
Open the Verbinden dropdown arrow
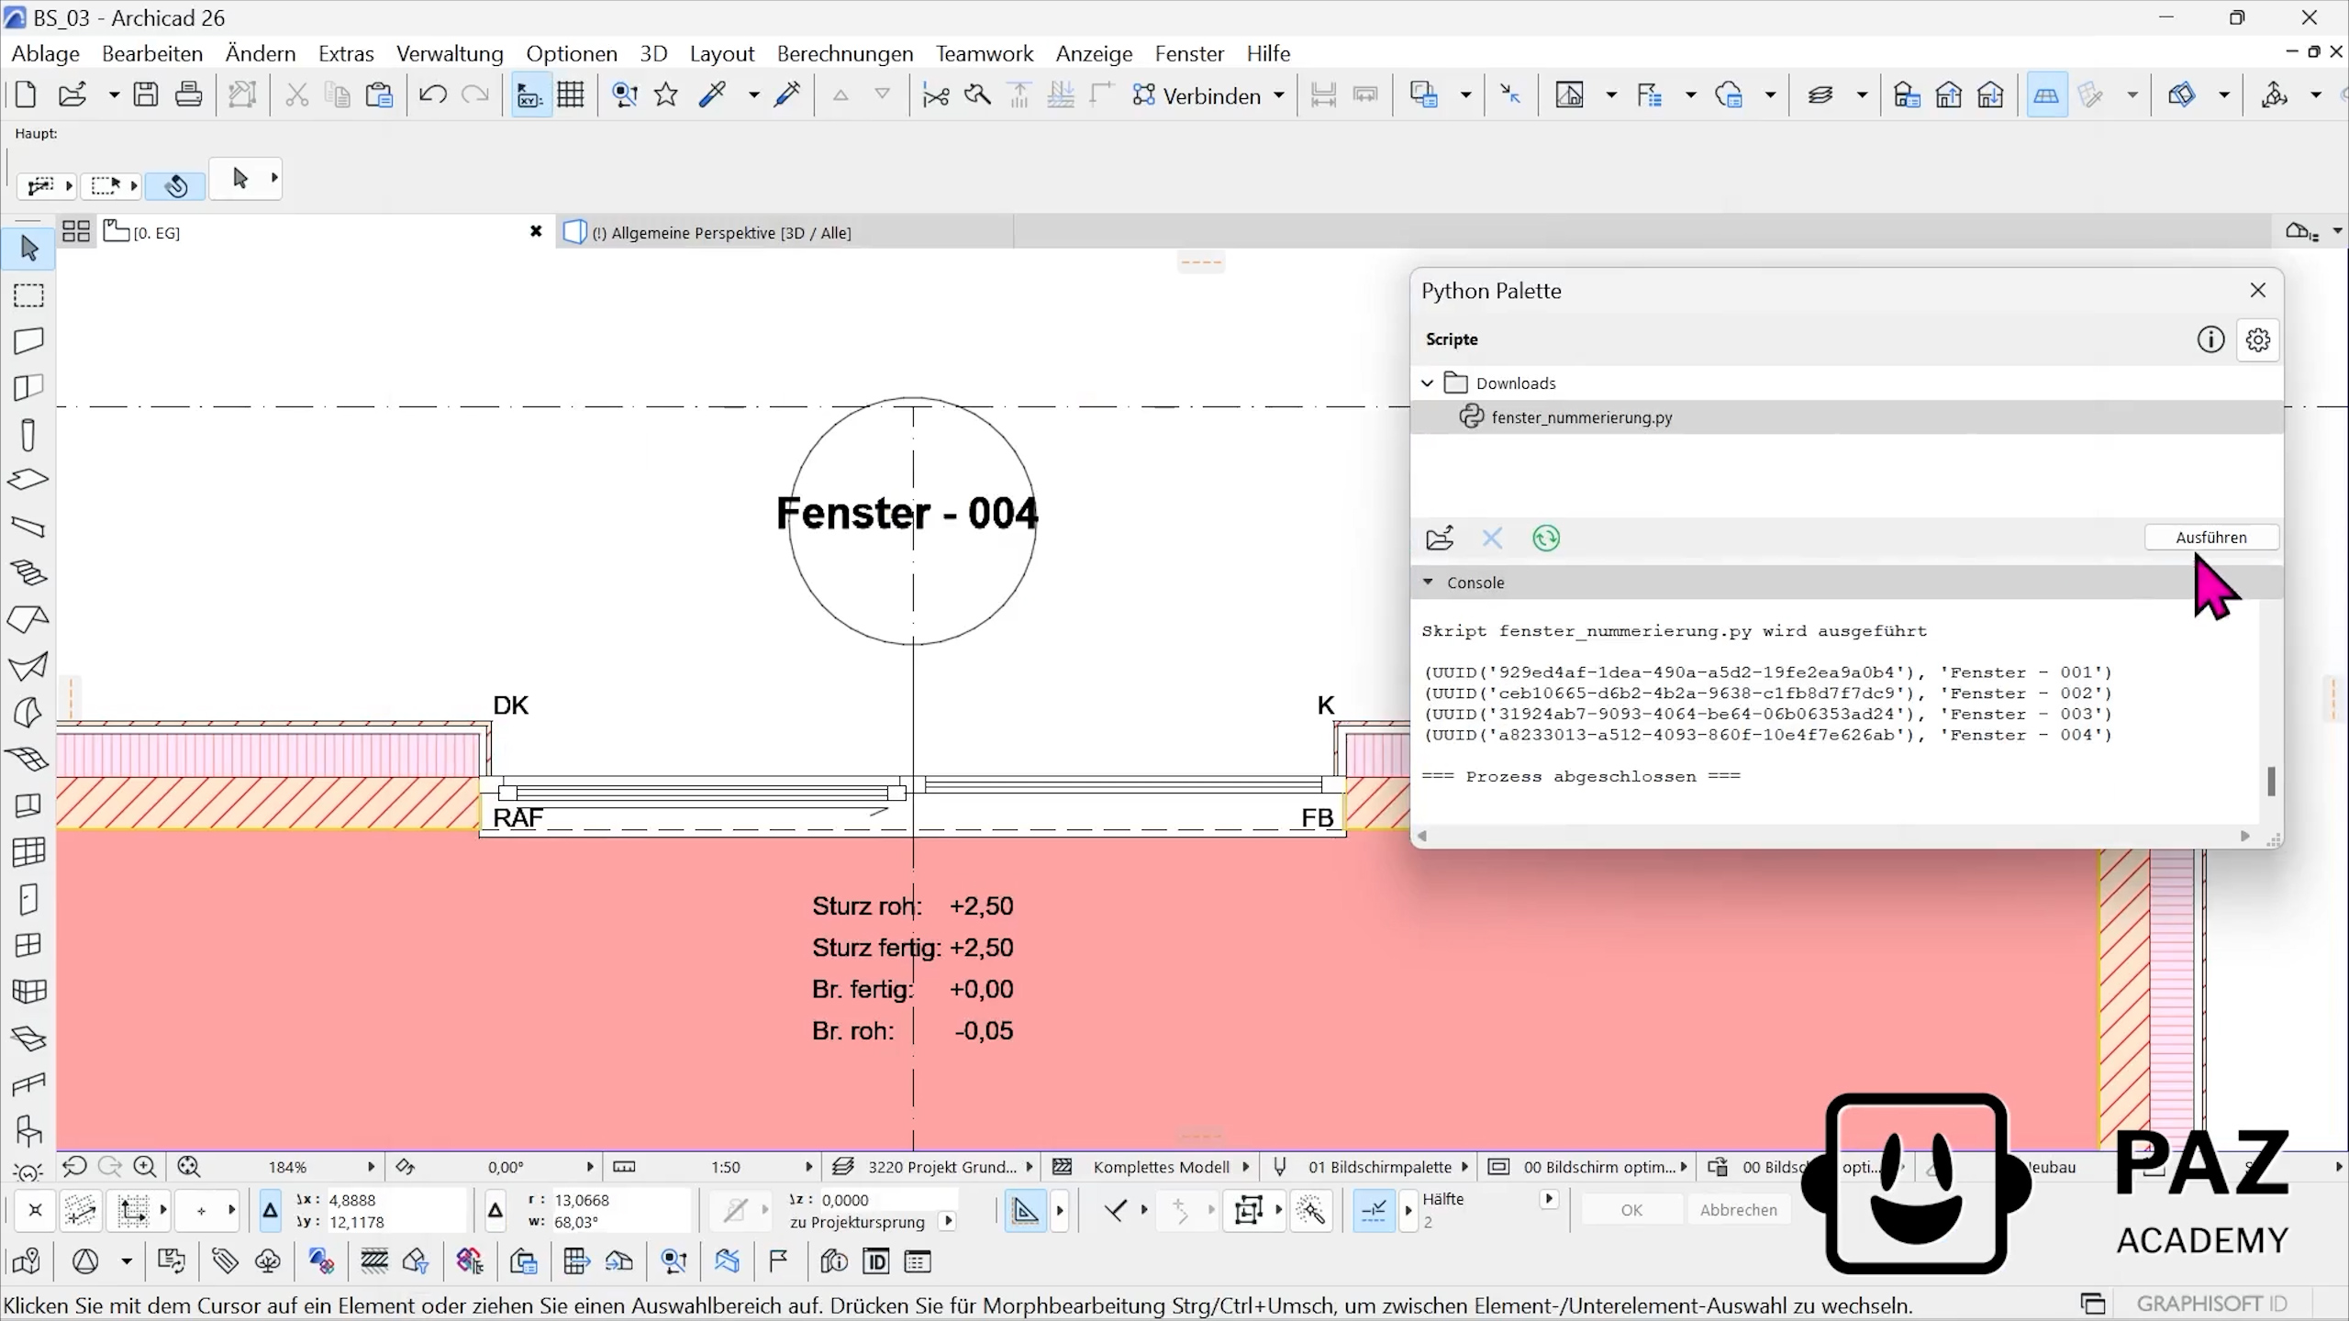tap(1278, 95)
